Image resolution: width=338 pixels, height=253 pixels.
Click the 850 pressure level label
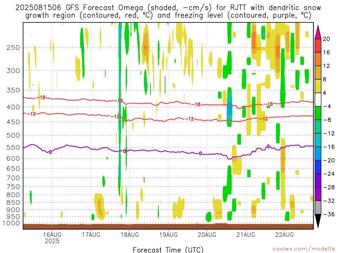pyautogui.click(x=13, y=203)
